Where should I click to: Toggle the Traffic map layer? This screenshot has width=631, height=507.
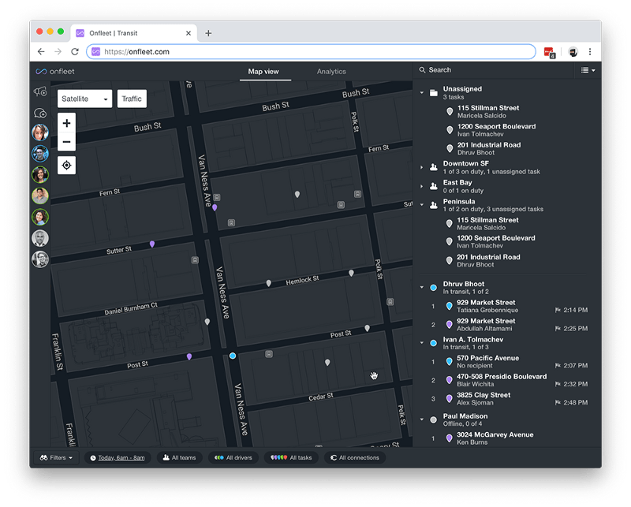[132, 99]
